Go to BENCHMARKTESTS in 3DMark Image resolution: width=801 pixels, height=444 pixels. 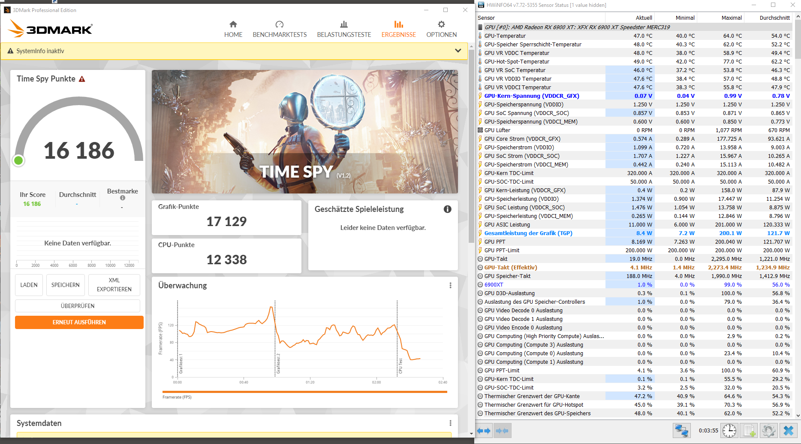point(280,29)
